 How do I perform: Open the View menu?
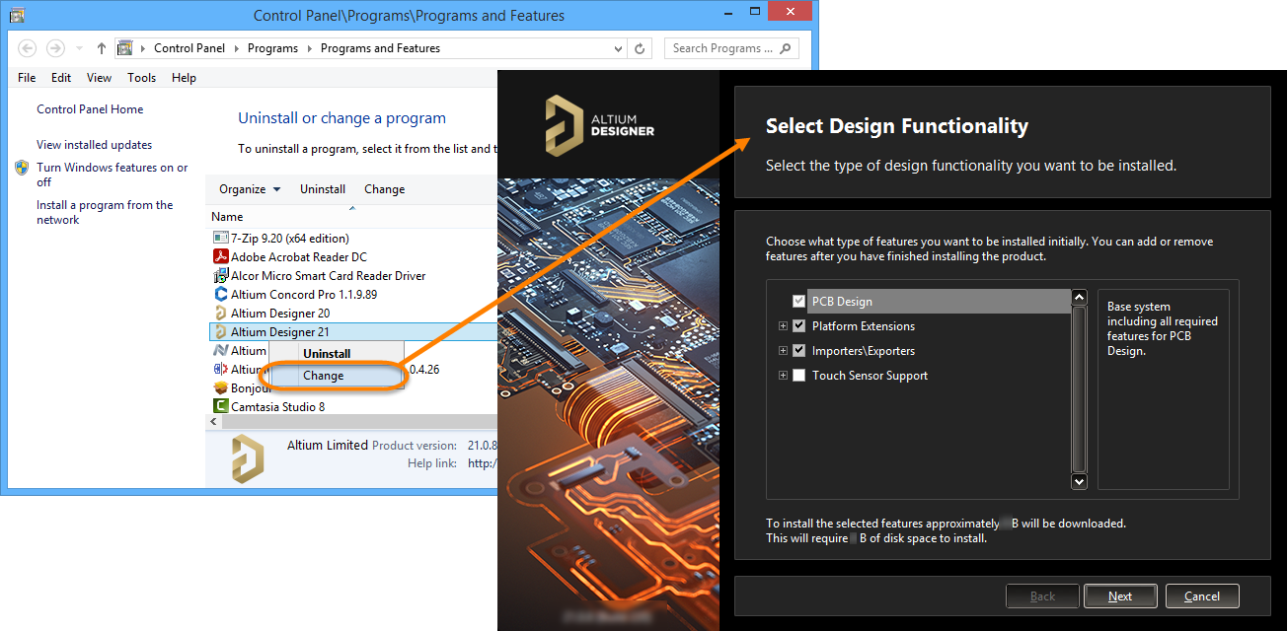pos(99,78)
